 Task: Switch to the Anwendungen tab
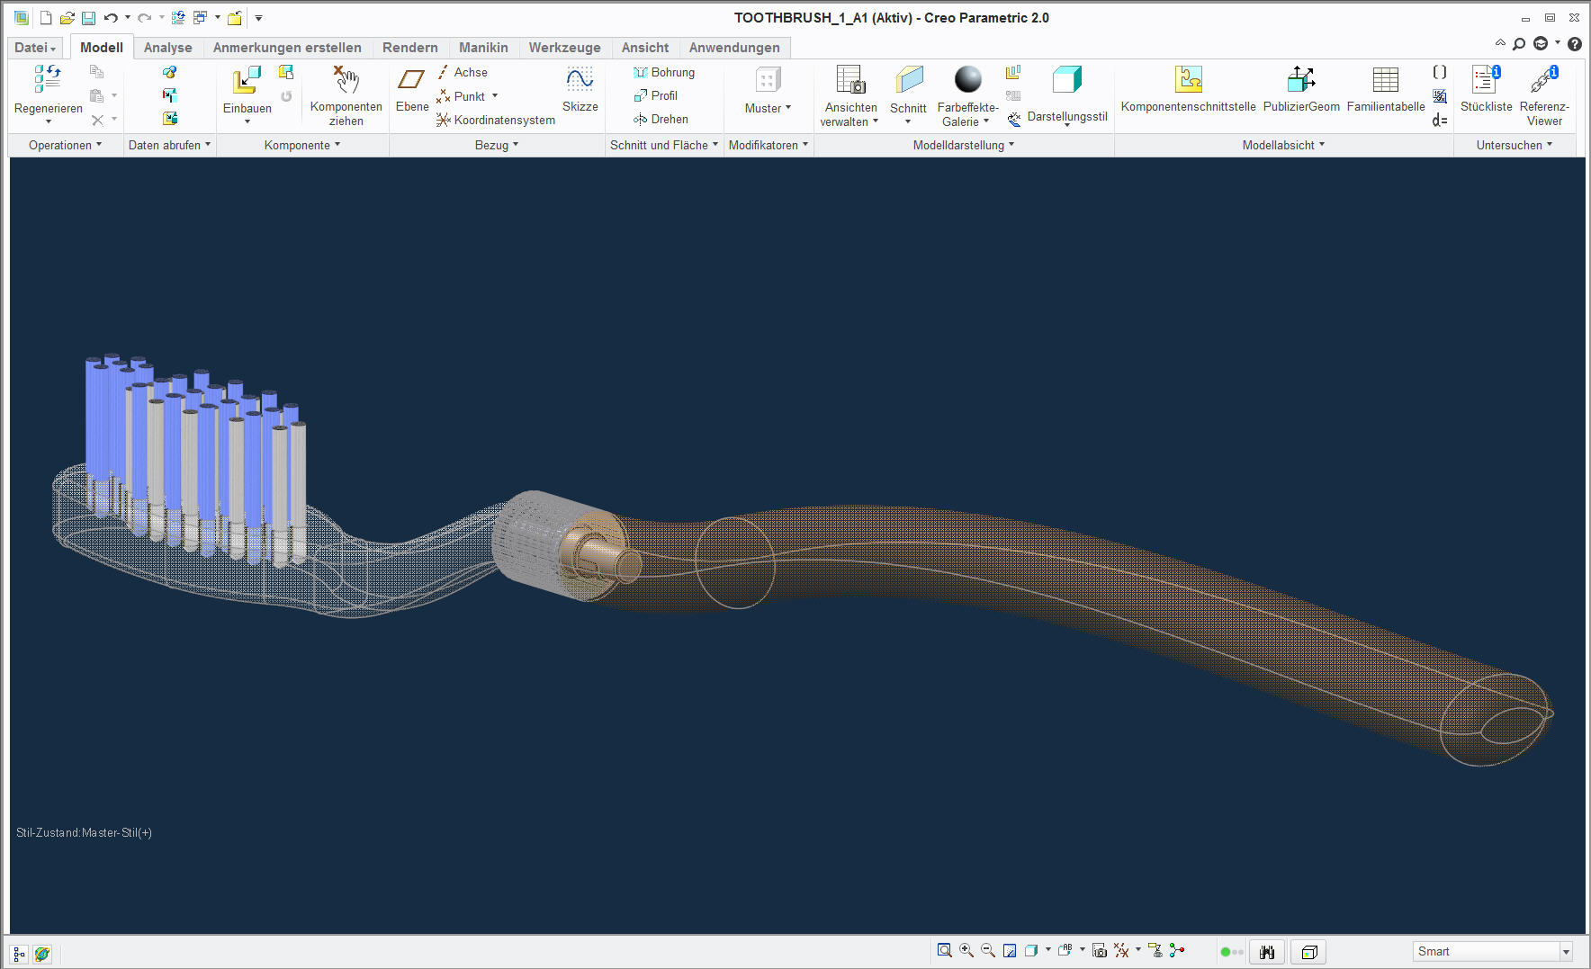click(734, 48)
